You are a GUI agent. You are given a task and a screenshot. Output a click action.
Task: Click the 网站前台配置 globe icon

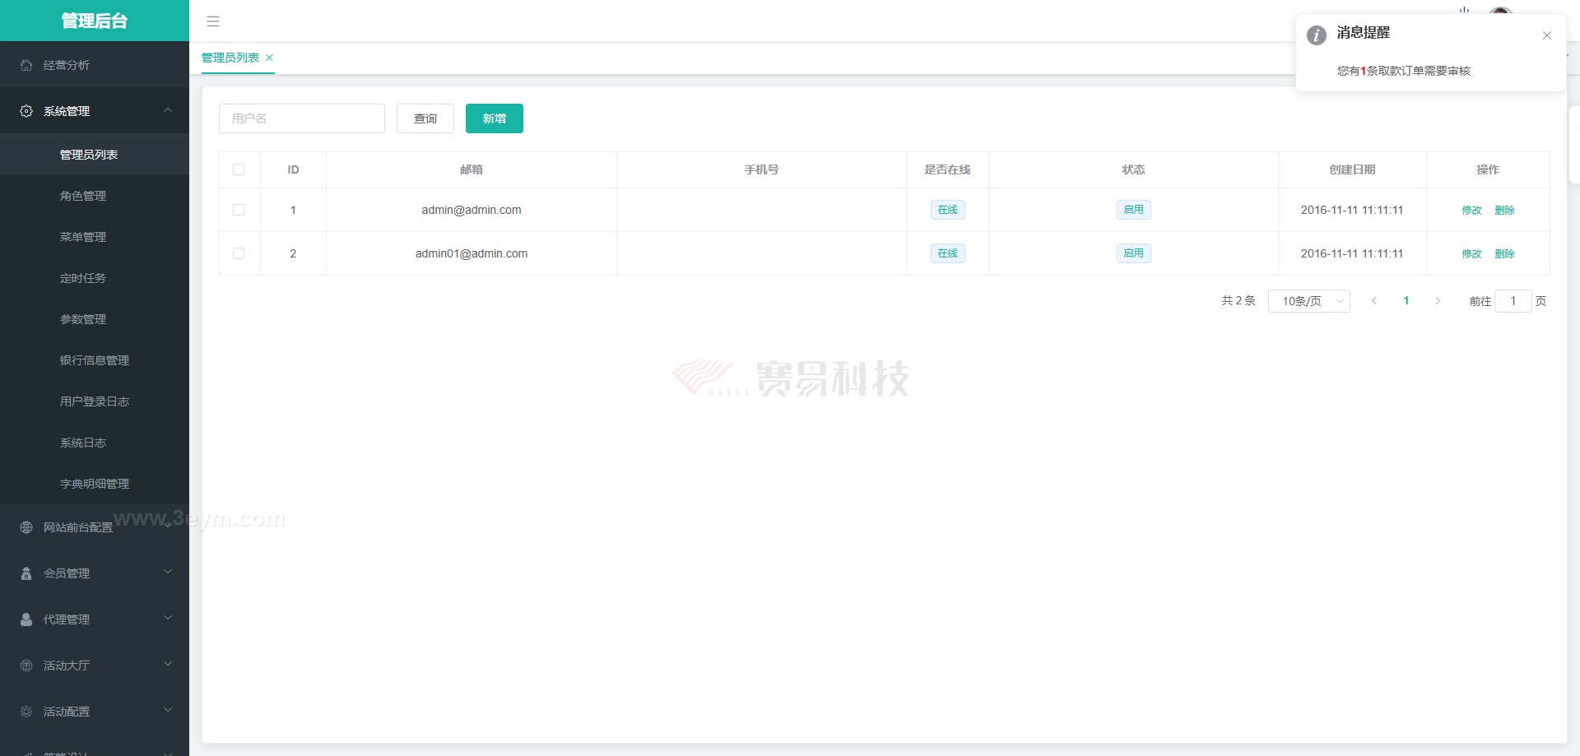coord(26,527)
